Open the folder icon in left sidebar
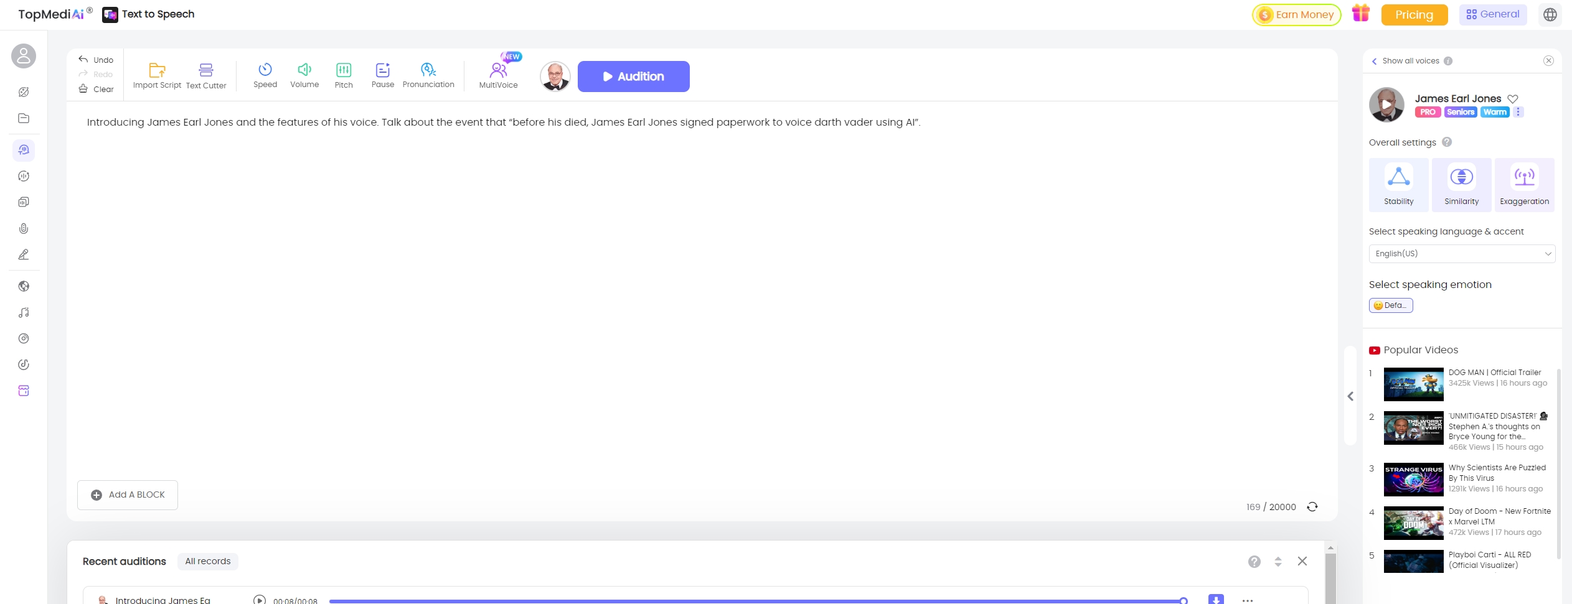This screenshot has height=604, width=1572. point(24,118)
